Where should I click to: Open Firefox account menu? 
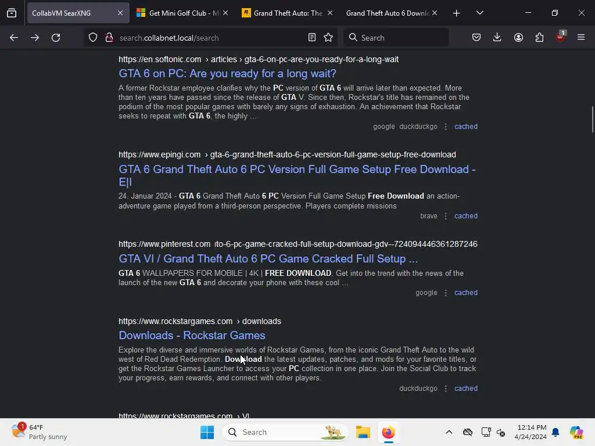(x=518, y=38)
